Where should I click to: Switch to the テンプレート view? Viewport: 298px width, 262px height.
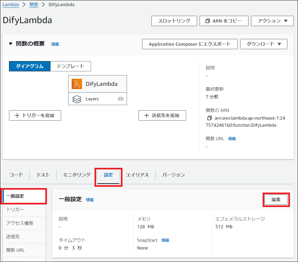pyautogui.click(x=70, y=66)
